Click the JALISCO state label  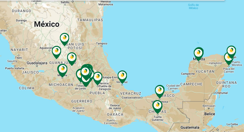tap(30, 72)
